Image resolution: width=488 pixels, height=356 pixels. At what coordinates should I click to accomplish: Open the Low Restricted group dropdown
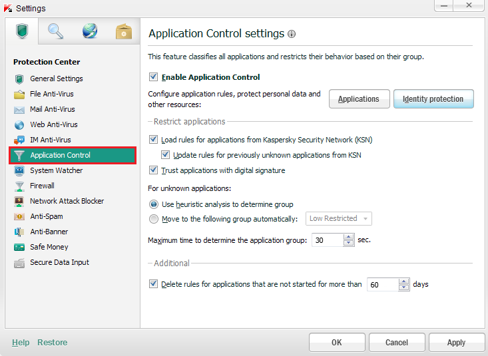338,219
